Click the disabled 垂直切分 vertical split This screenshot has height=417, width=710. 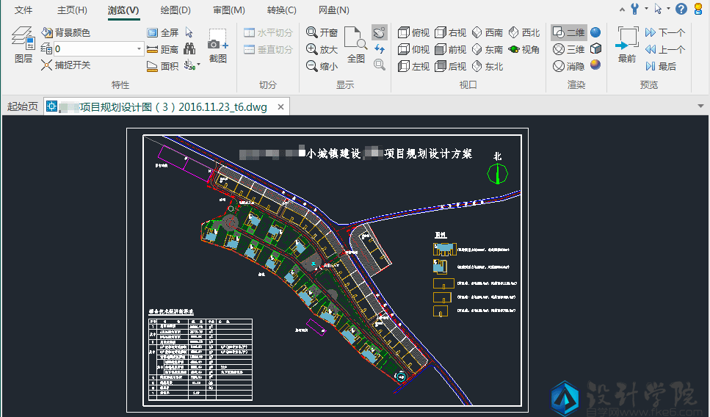click(268, 49)
